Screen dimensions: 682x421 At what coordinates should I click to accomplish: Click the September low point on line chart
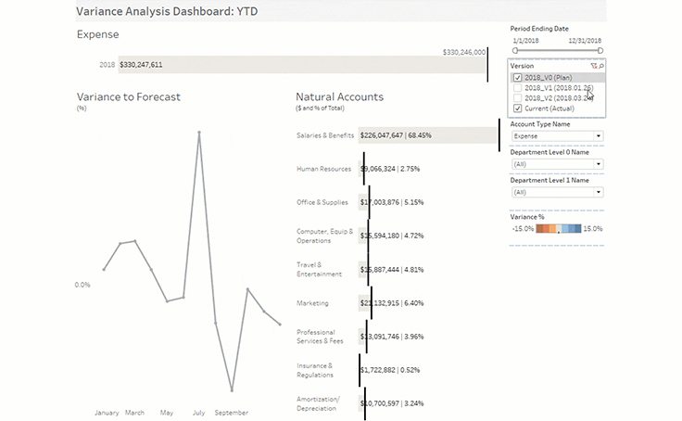[231, 389]
